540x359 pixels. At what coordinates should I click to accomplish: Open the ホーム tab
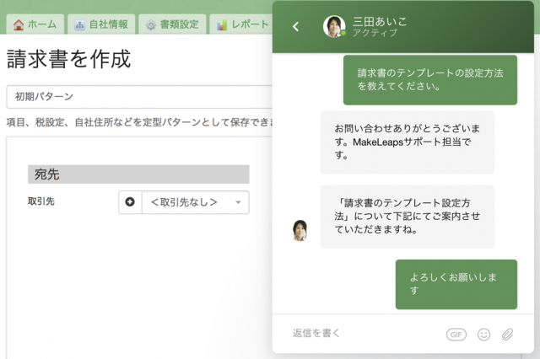tap(35, 24)
